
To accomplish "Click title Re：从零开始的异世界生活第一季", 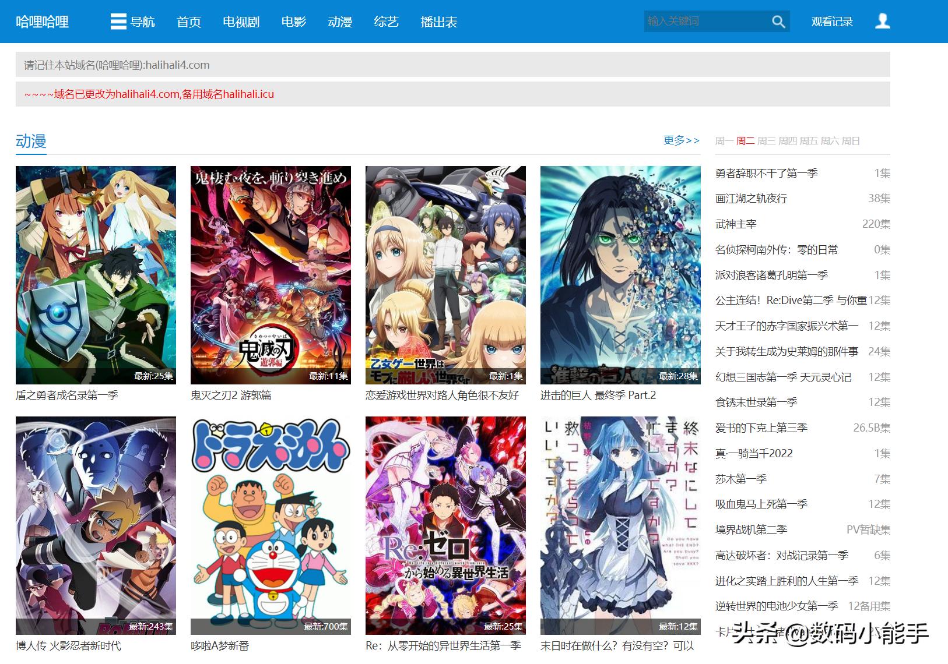I will click(443, 645).
